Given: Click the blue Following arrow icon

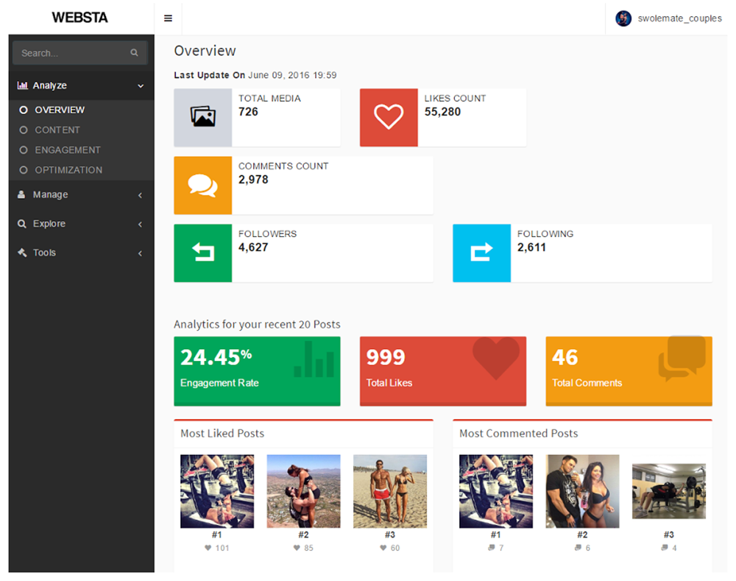Looking at the screenshot, I should coord(481,253).
